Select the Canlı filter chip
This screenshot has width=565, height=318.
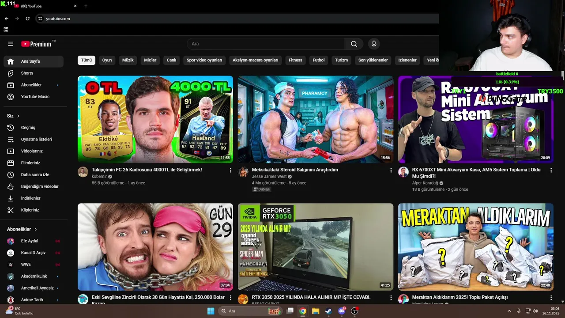coord(171,60)
